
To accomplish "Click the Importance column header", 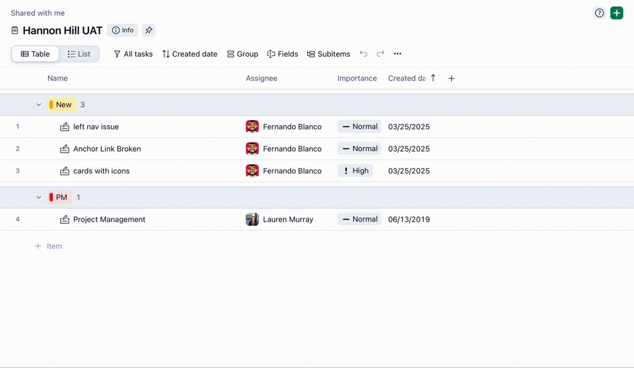I will click(x=357, y=78).
